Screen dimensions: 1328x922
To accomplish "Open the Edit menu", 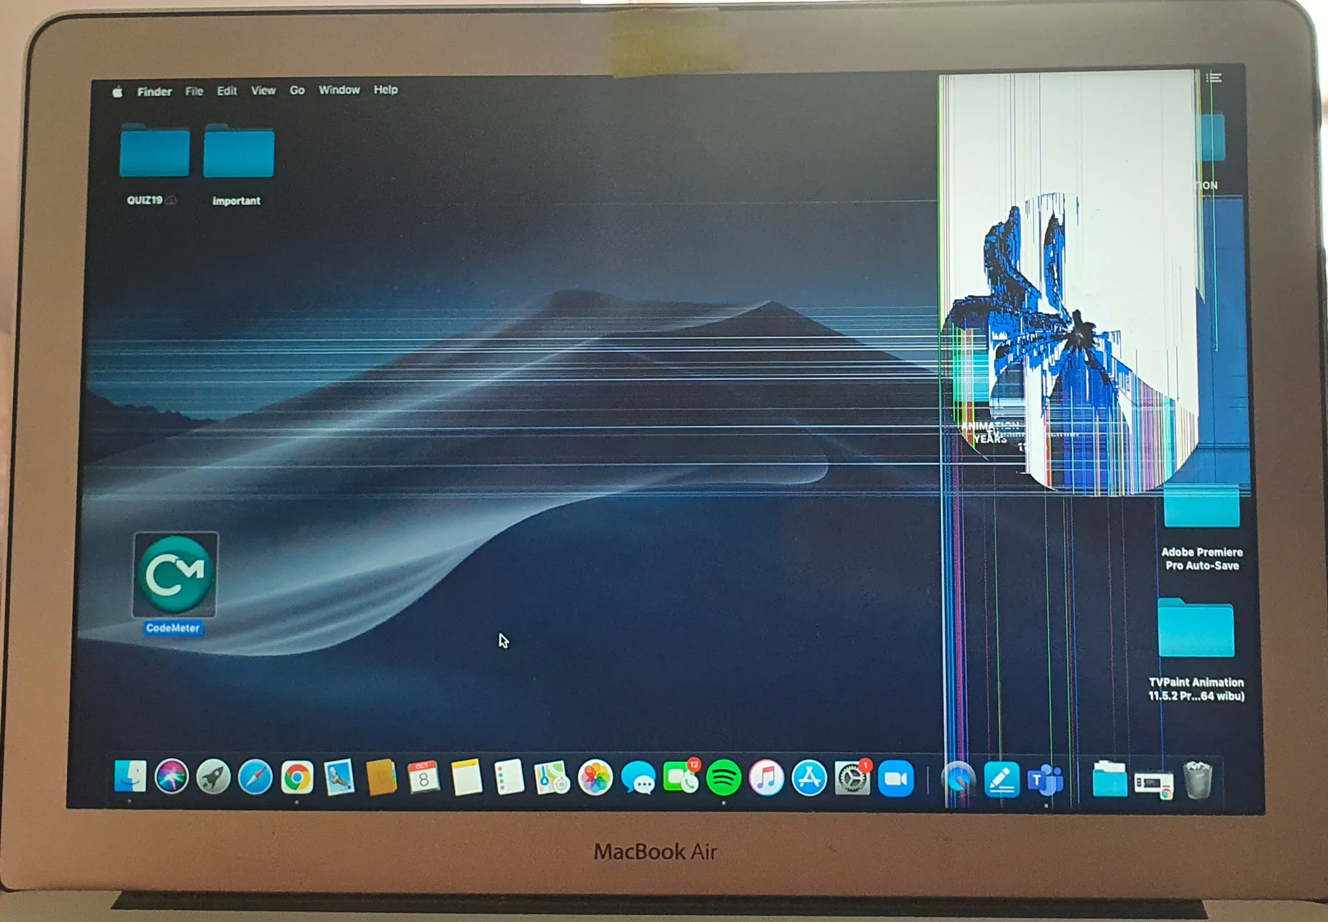I will click(227, 91).
